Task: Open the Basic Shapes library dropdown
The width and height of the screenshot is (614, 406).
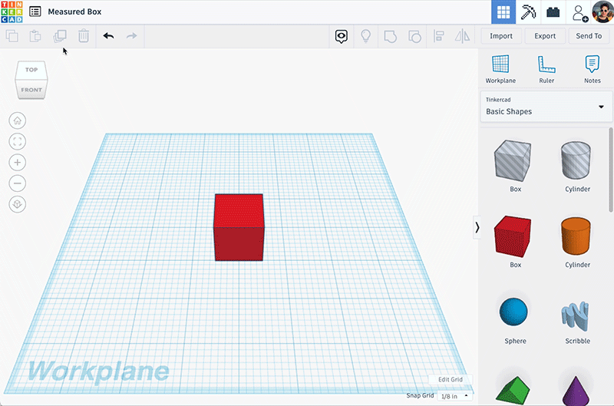Action: pos(546,107)
